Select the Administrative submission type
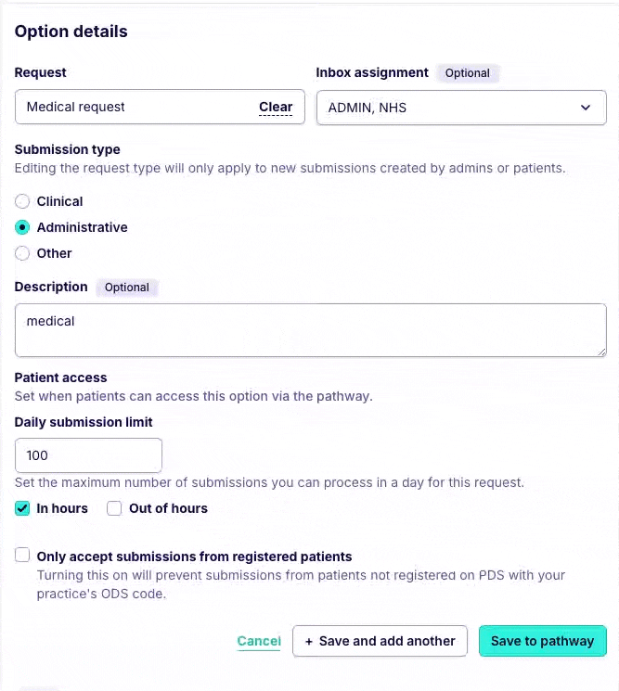 pyautogui.click(x=22, y=227)
